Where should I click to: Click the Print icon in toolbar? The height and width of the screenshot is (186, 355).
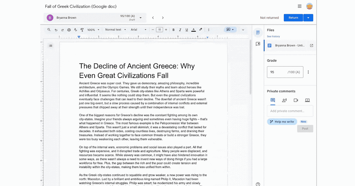tap(69, 30)
